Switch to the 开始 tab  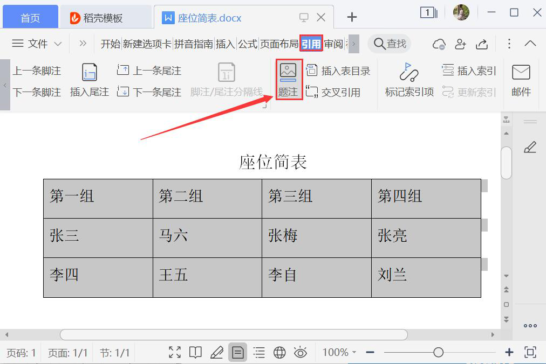pyautogui.click(x=111, y=44)
